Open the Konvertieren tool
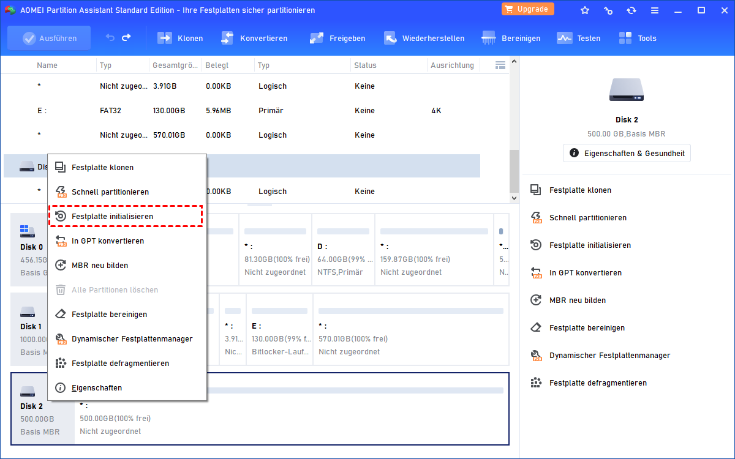The width and height of the screenshot is (735, 459). (x=254, y=38)
